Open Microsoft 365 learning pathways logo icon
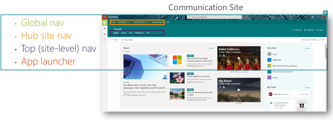Image resolution: width=333 pixels, height=120 pixels. 269,66
